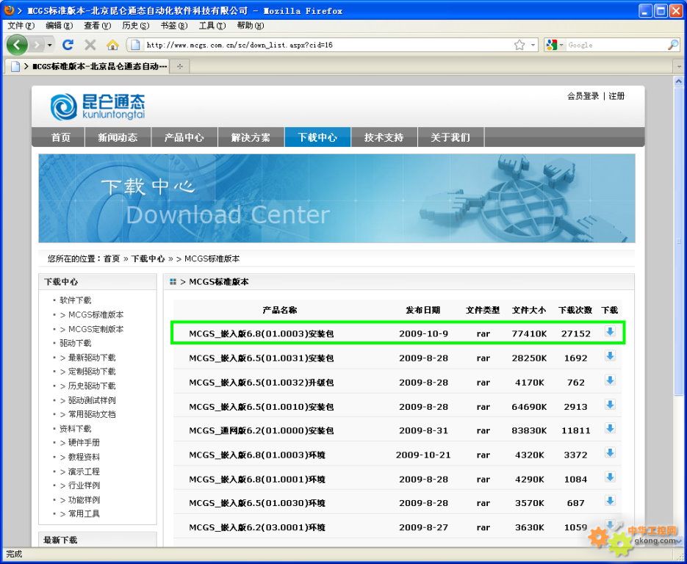Open the back/forward history dropdown
Viewport: 687px width, 564px height.
click(x=50, y=45)
